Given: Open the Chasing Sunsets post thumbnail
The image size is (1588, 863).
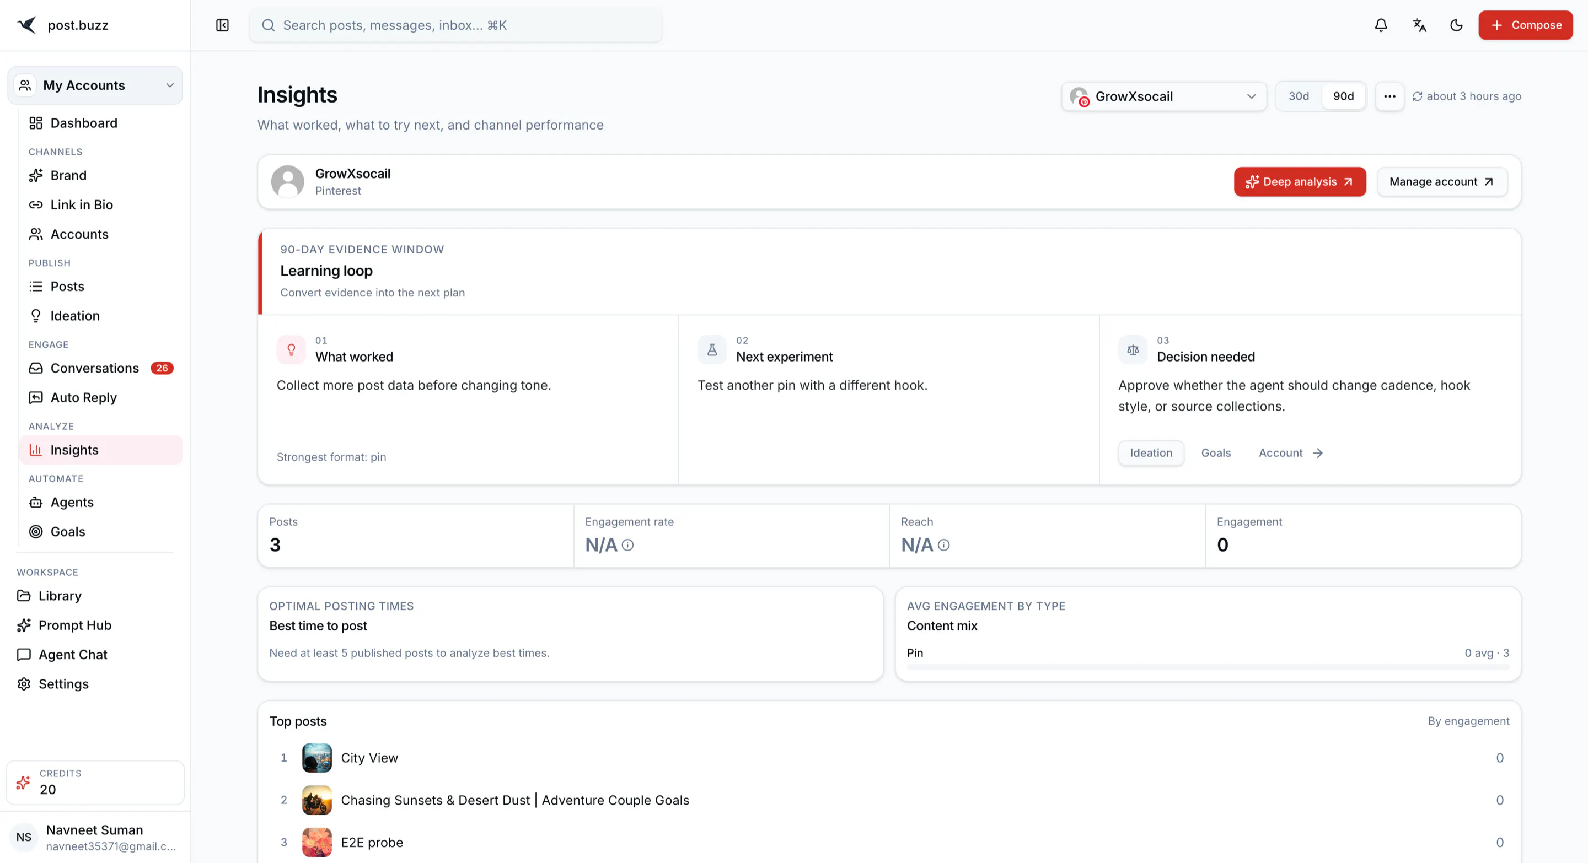Looking at the screenshot, I should pos(317,801).
